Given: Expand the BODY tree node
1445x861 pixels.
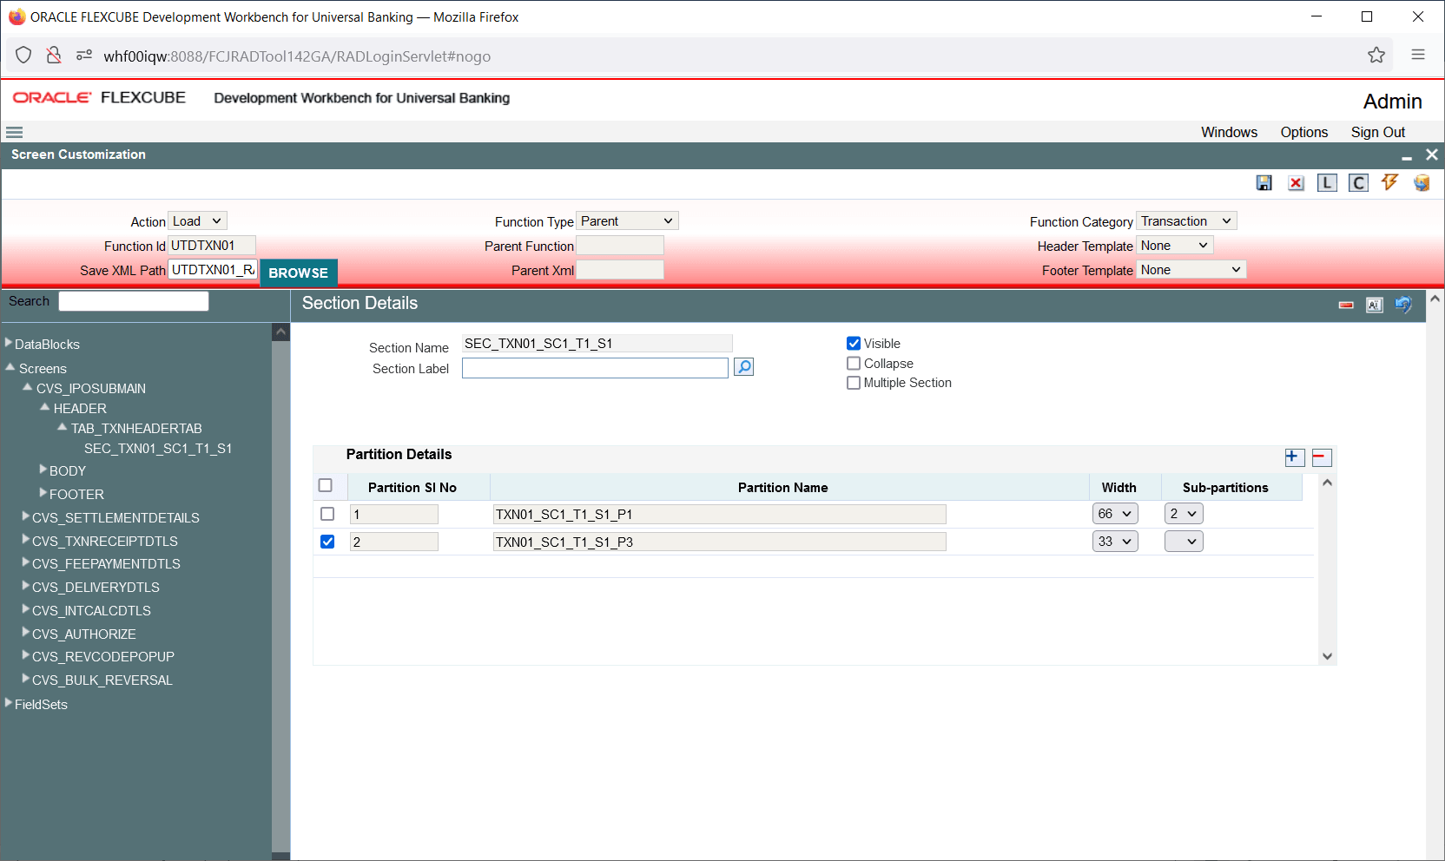Looking at the screenshot, I should 43,470.
